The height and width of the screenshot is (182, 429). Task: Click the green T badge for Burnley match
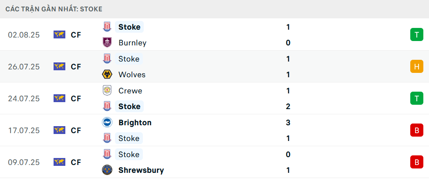click(417, 35)
